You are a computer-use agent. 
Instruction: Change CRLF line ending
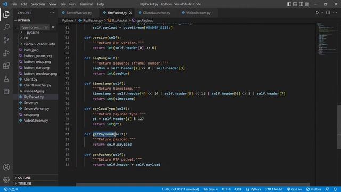[x=238, y=189]
